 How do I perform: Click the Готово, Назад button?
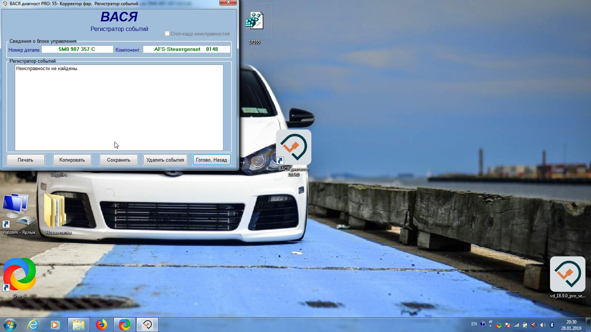(212, 160)
